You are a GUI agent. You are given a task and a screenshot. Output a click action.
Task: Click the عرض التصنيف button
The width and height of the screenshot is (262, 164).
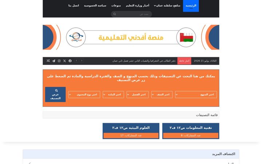click(x=55, y=94)
